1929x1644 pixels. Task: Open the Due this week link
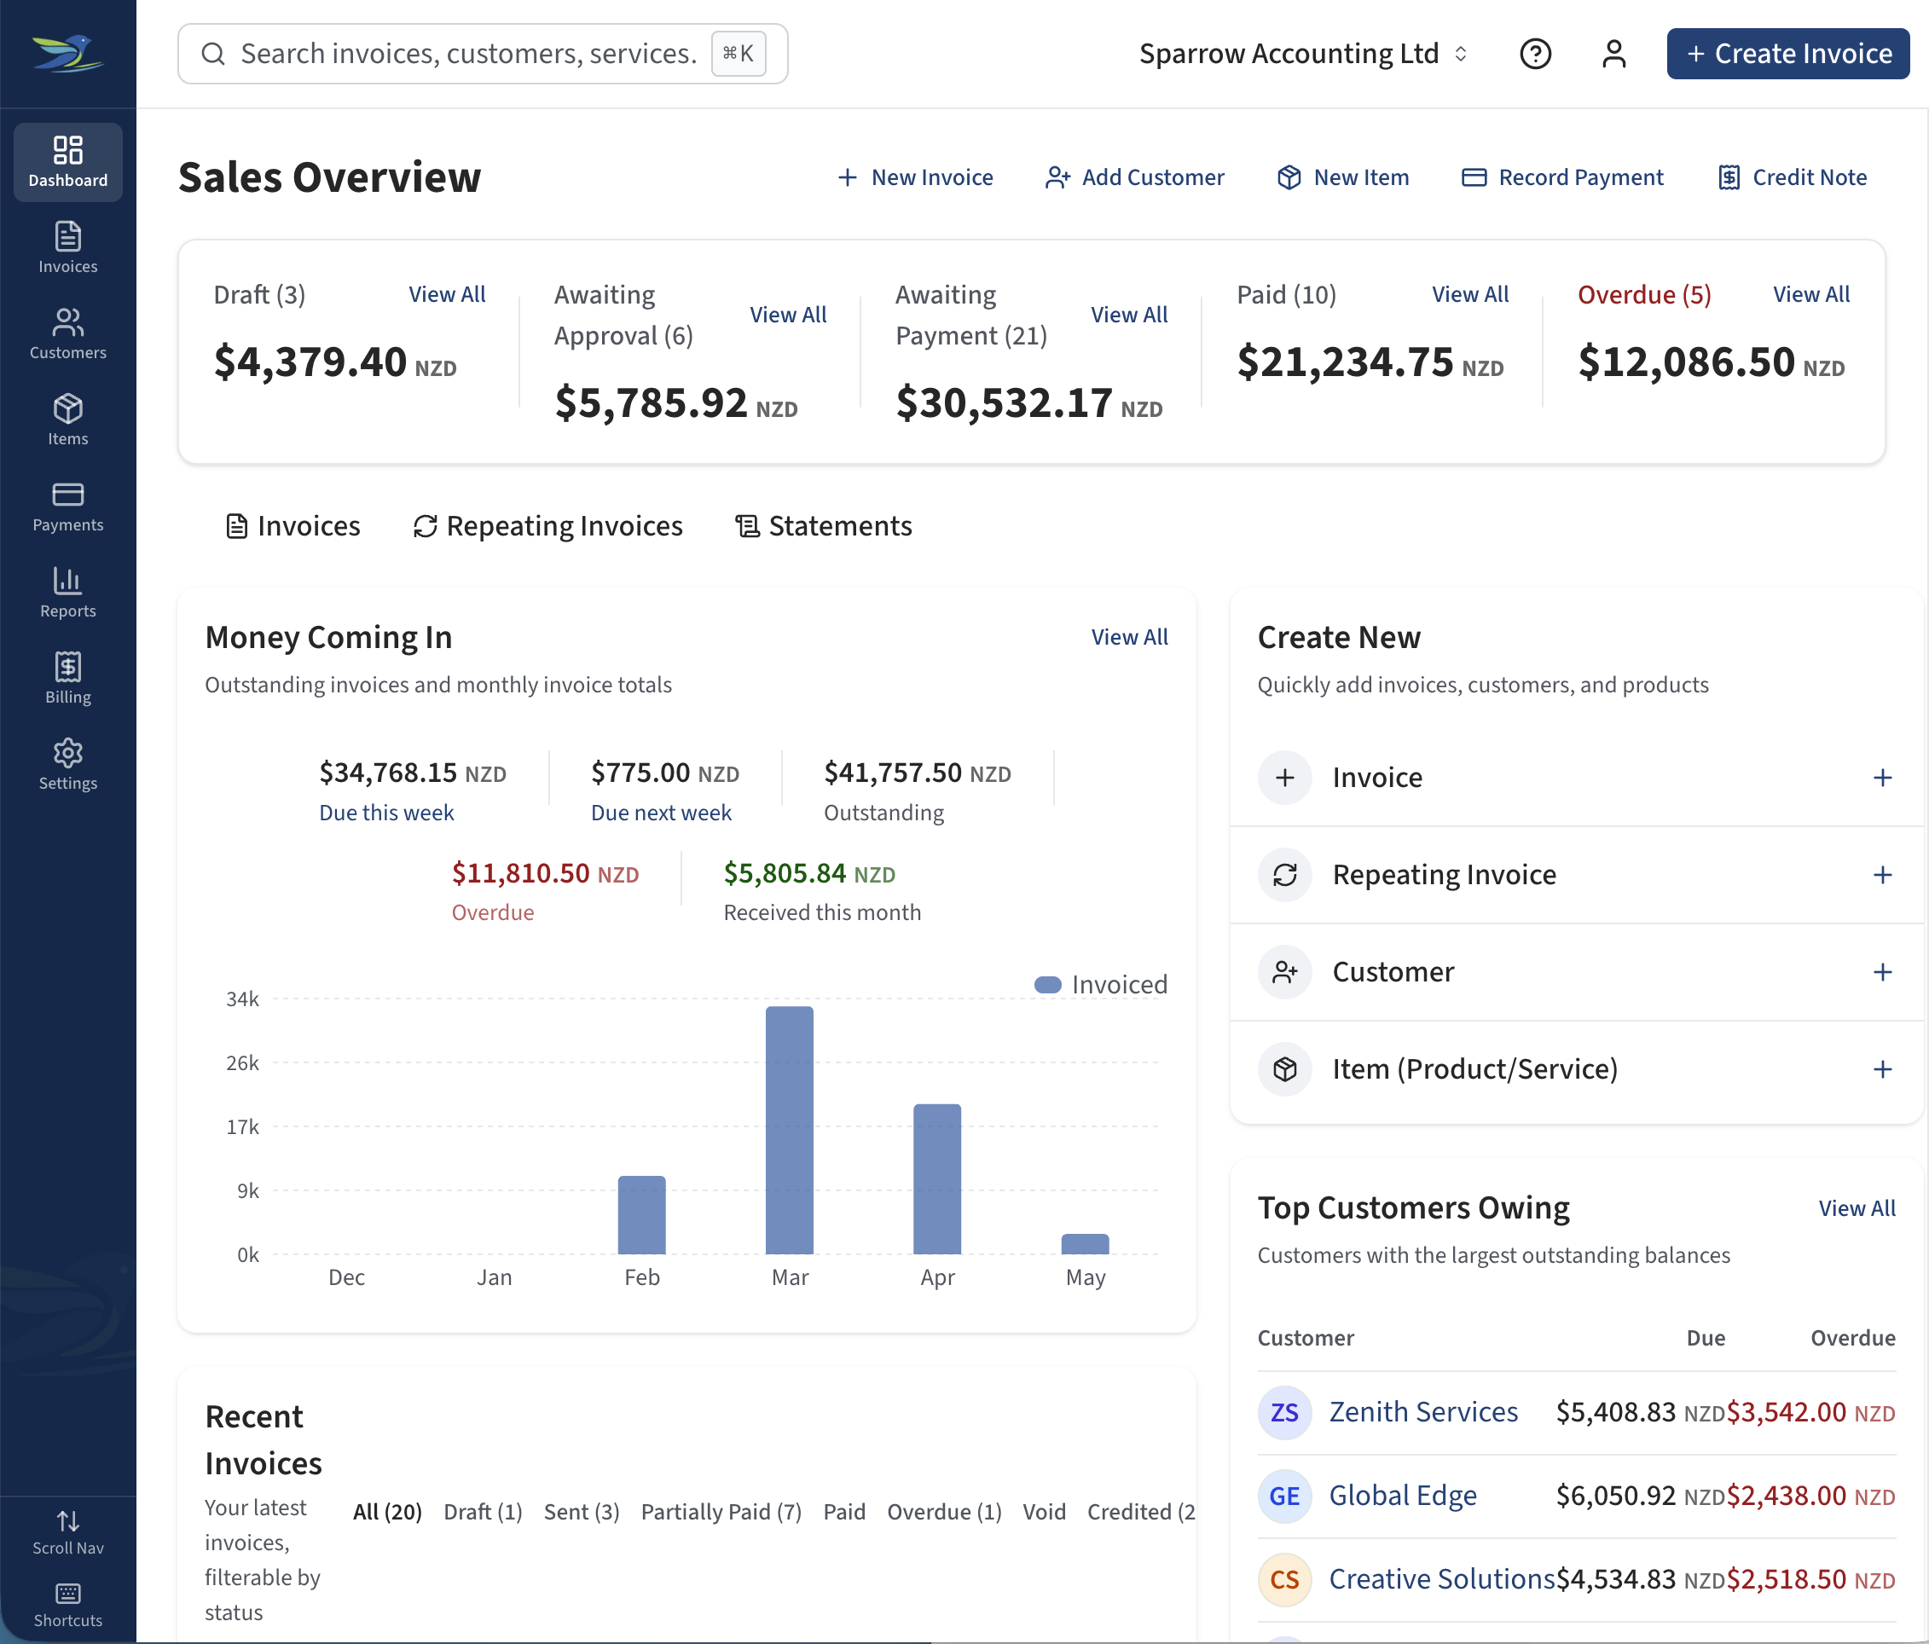tap(386, 813)
